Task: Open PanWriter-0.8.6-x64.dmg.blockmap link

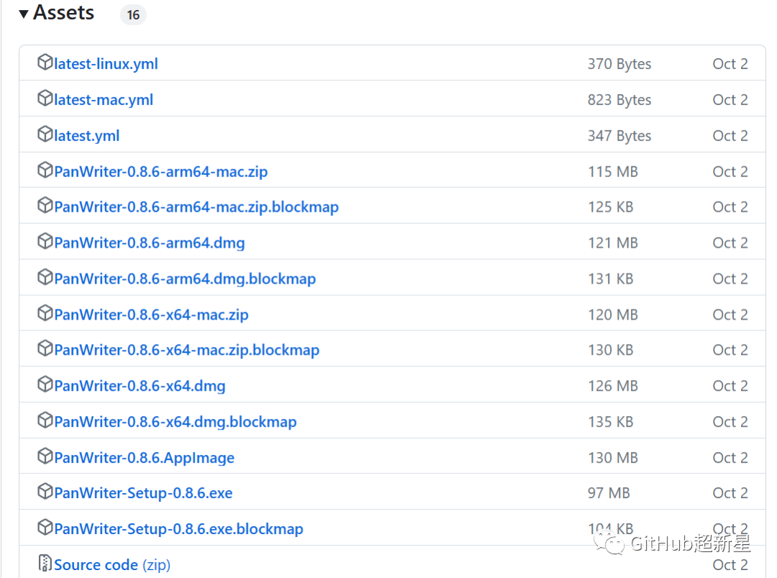Action: tap(176, 422)
